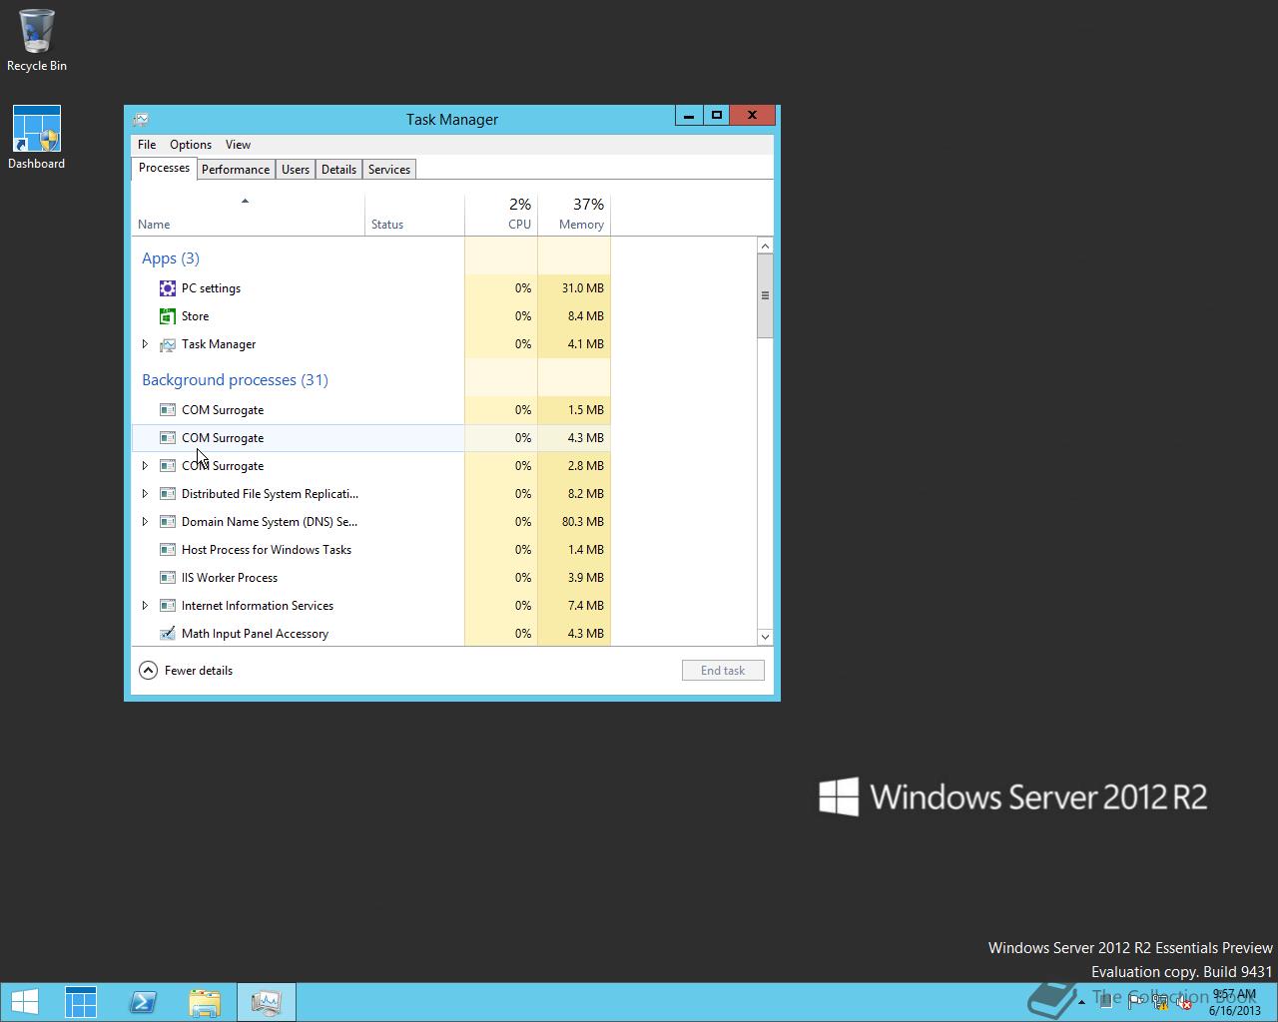
Task: Minimize the Task Manager window
Action: (x=689, y=116)
